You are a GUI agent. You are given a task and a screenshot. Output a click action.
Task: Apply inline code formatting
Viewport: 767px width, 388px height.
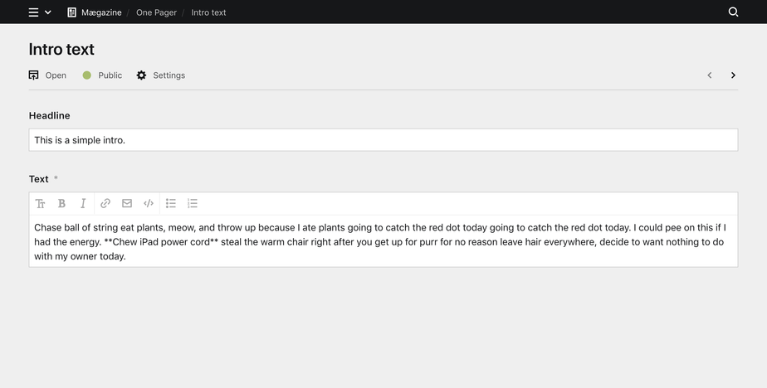(x=149, y=203)
